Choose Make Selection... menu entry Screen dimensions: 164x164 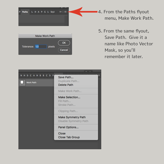click(69, 97)
